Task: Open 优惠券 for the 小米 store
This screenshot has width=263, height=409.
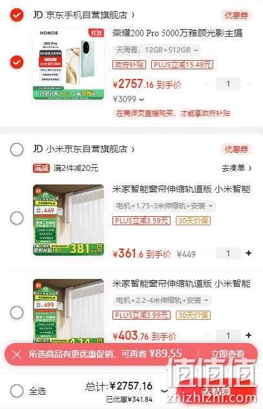Action: 236,149
